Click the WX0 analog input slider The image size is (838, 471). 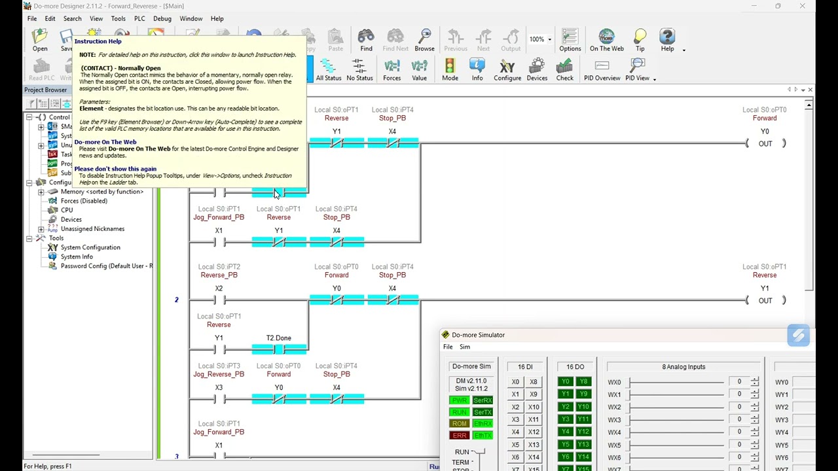point(676,382)
